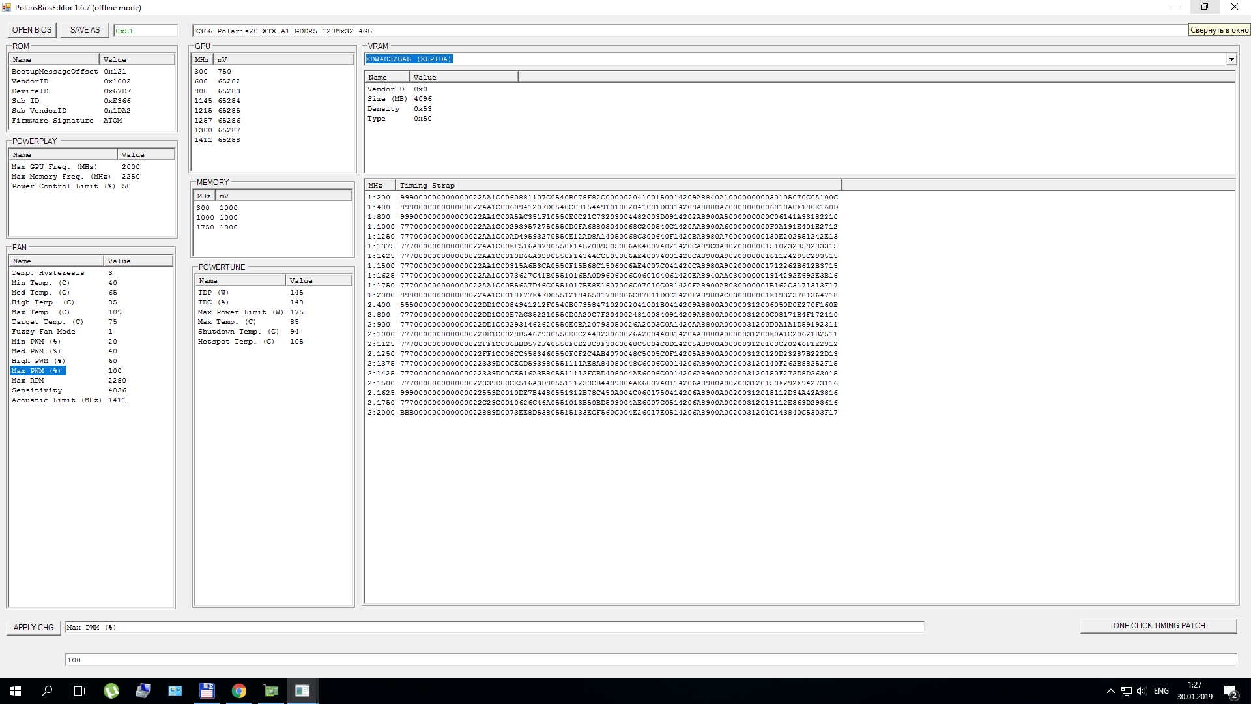Show hidden system tray icons chevron
Viewport: 1251px width, 704px height.
pyautogui.click(x=1110, y=691)
